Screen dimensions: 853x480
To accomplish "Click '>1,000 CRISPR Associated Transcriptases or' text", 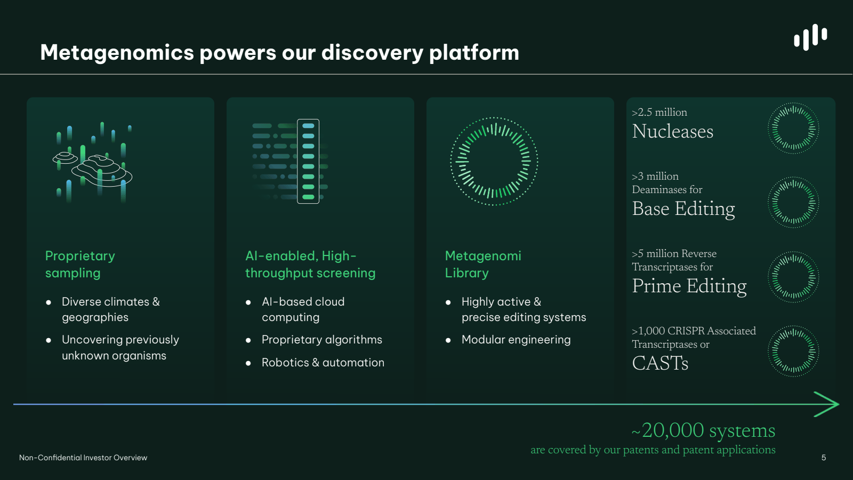I will point(694,337).
